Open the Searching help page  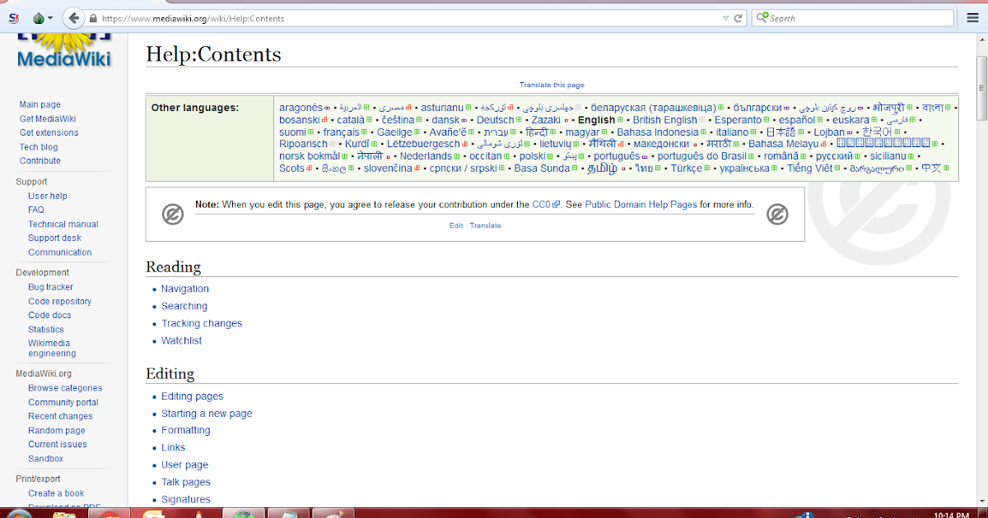(x=184, y=306)
